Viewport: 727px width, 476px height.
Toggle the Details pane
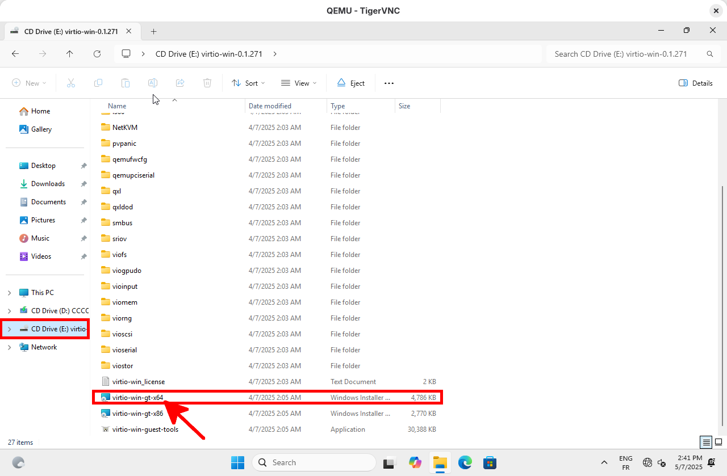[x=695, y=83]
